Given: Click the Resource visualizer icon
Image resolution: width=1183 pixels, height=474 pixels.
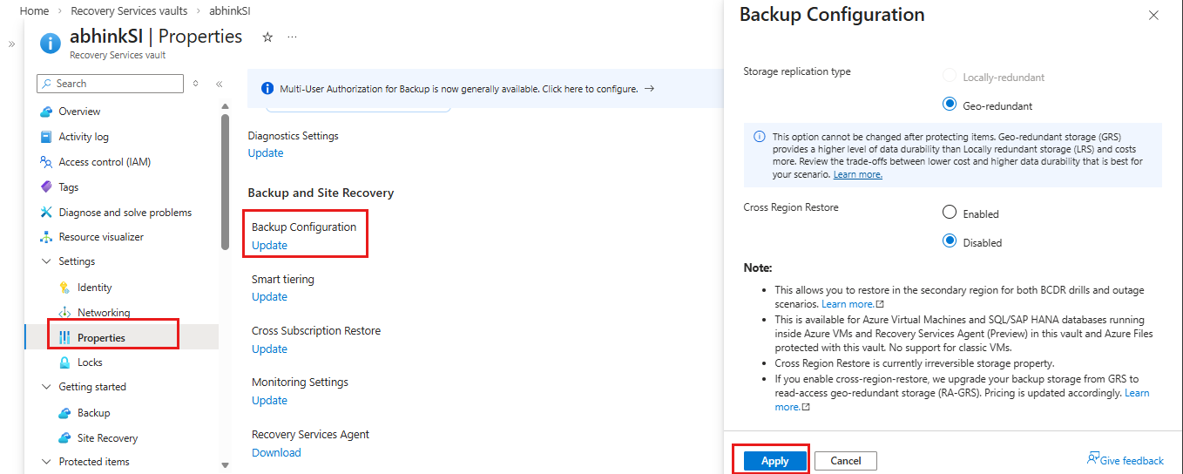Looking at the screenshot, I should (46, 237).
